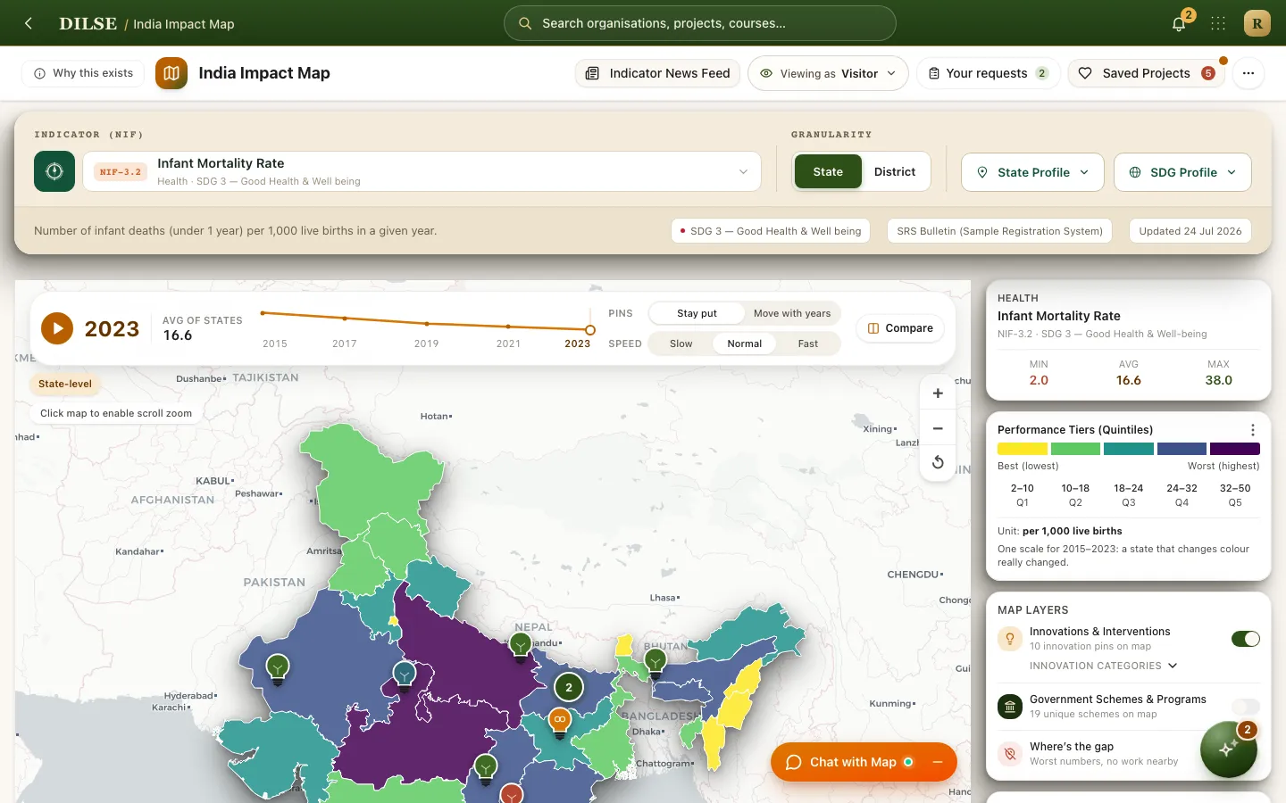Open the notifications bell
The height and width of the screenshot is (803, 1286).
click(x=1179, y=24)
